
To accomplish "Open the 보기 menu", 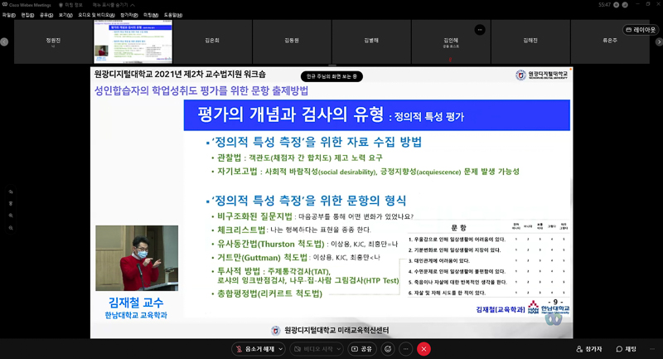I will click(65, 15).
